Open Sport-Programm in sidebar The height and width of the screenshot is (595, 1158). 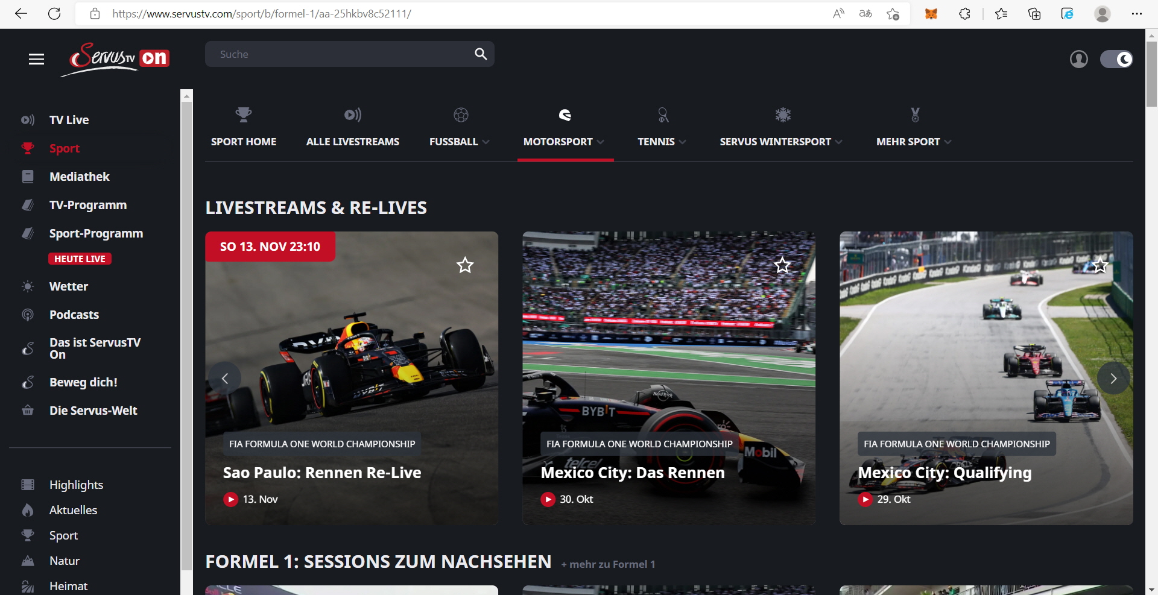click(96, 233)
